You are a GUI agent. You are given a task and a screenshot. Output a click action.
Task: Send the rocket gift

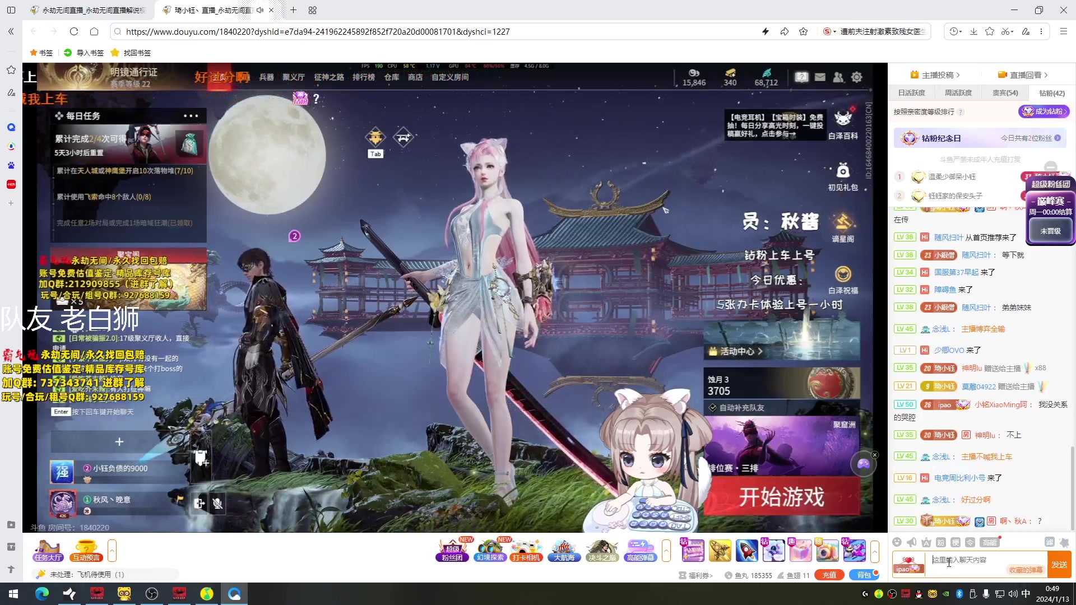[x=746, y=551]
